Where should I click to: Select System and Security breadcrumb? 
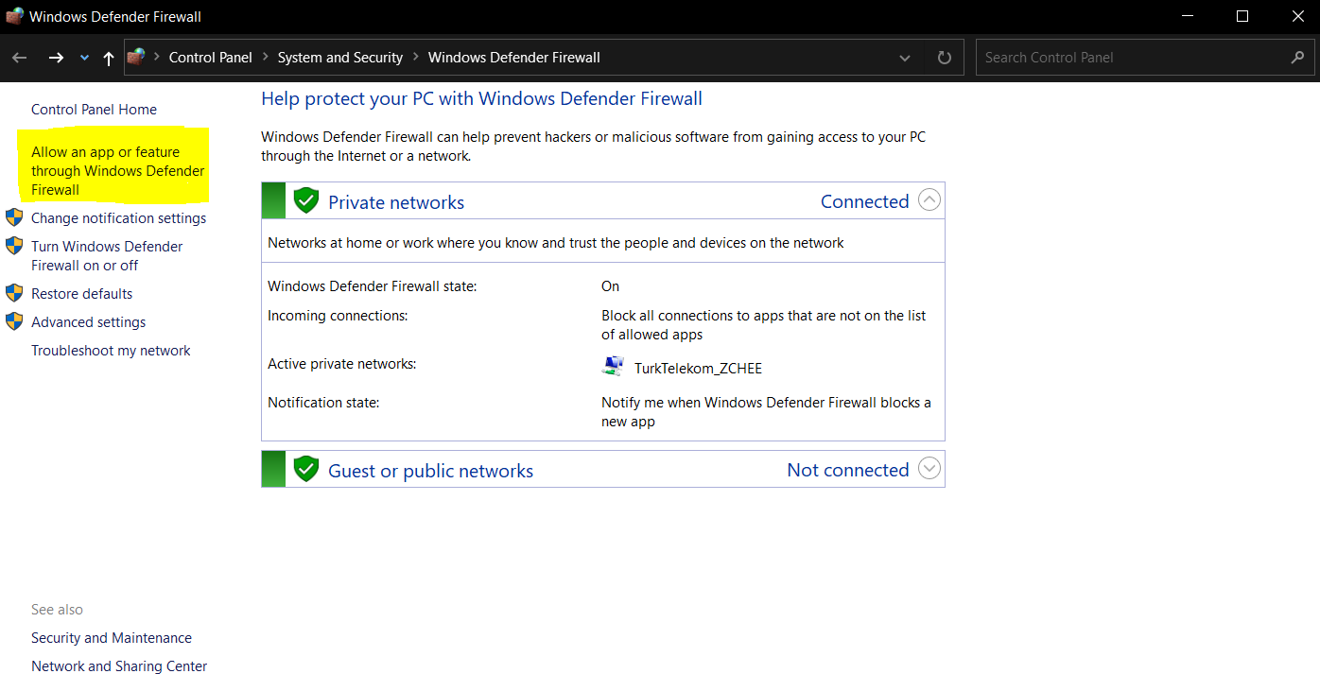click(339, 58)
